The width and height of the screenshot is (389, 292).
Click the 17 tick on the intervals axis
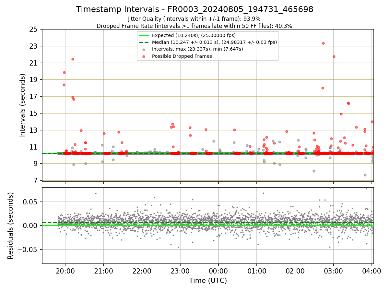tap(33, 97)
